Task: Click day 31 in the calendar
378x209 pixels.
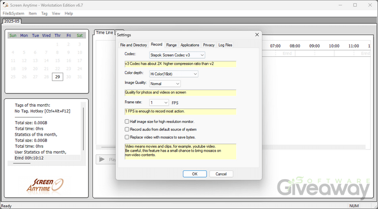Action: point(80,77)
